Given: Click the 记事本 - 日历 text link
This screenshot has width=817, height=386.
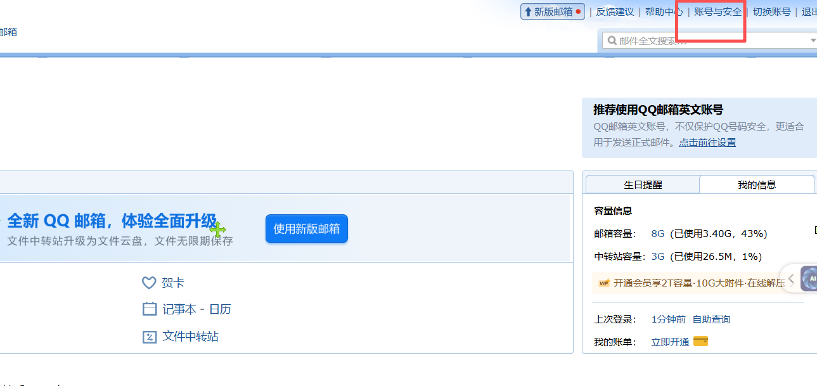Looking at the screenshot, I should pyautogui.click(x=196, y=309).
